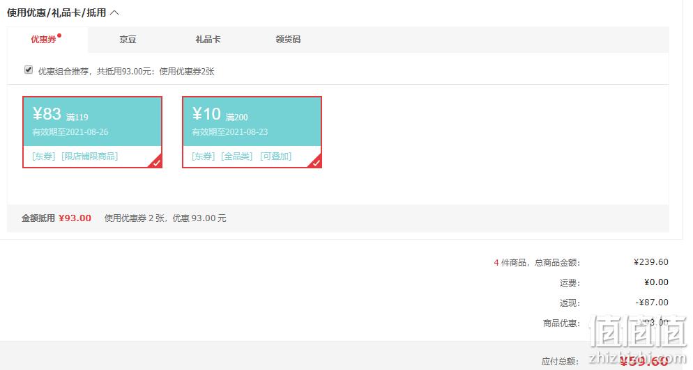Click the [东券] tag on ¥83 coupon
Screen dimensions: 693x370
(43, 156)
